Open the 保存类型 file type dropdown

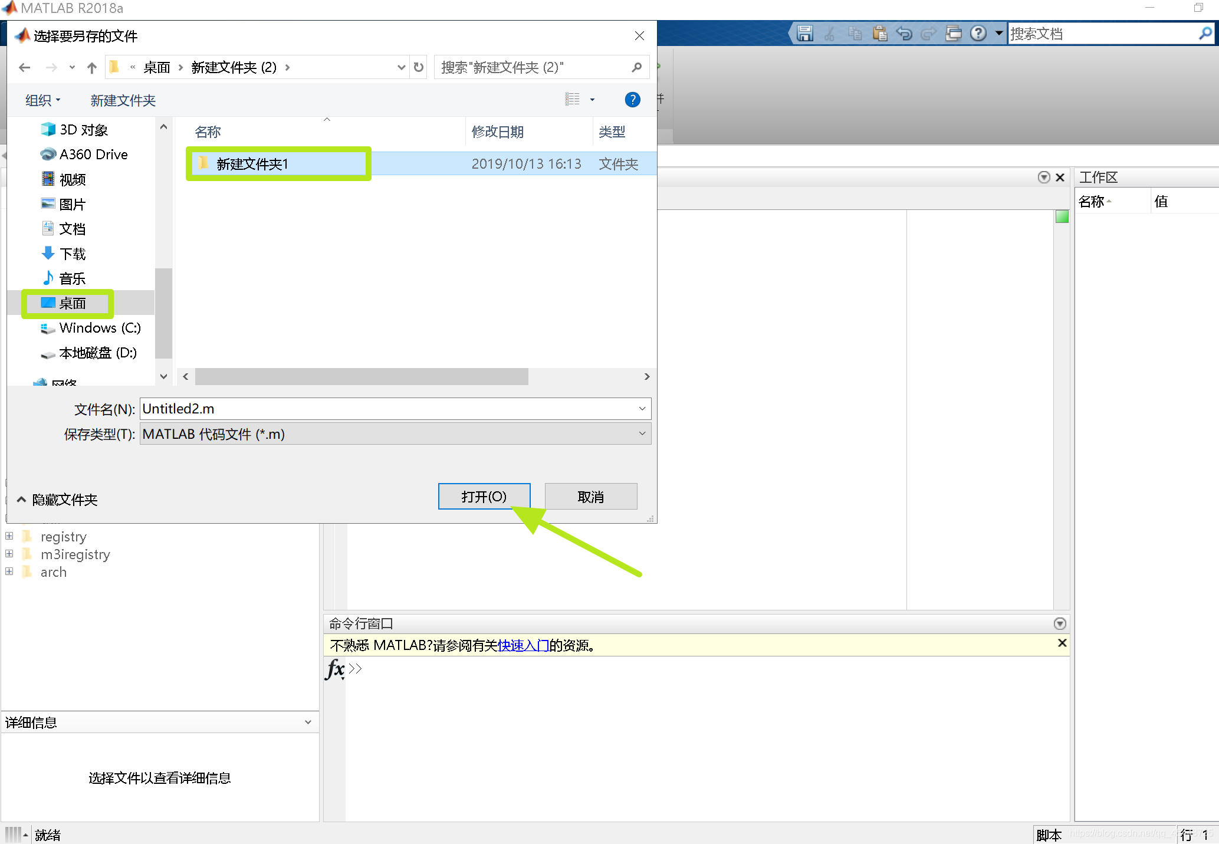tap(642, 434)
